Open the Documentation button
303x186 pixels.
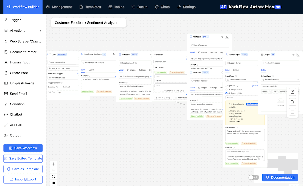280,177
